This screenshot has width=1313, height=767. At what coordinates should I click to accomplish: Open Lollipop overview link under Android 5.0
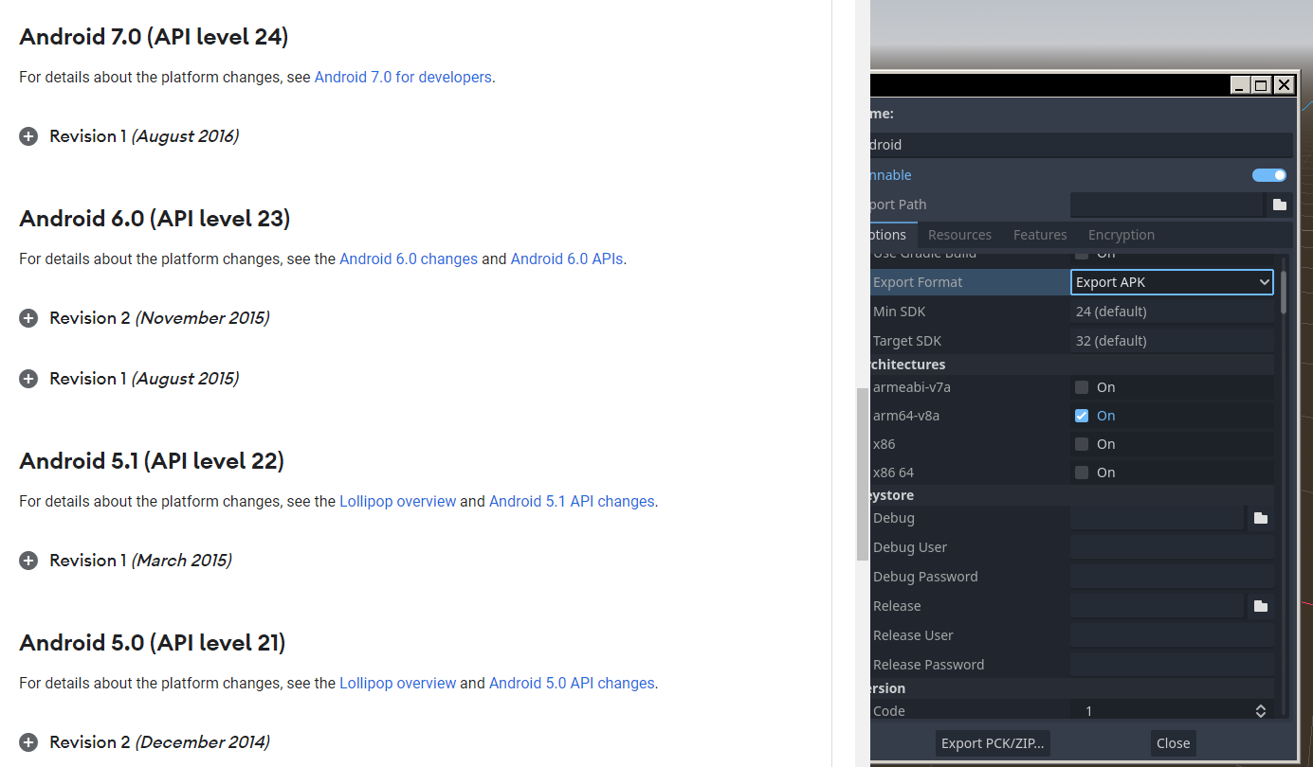[398, 684]
